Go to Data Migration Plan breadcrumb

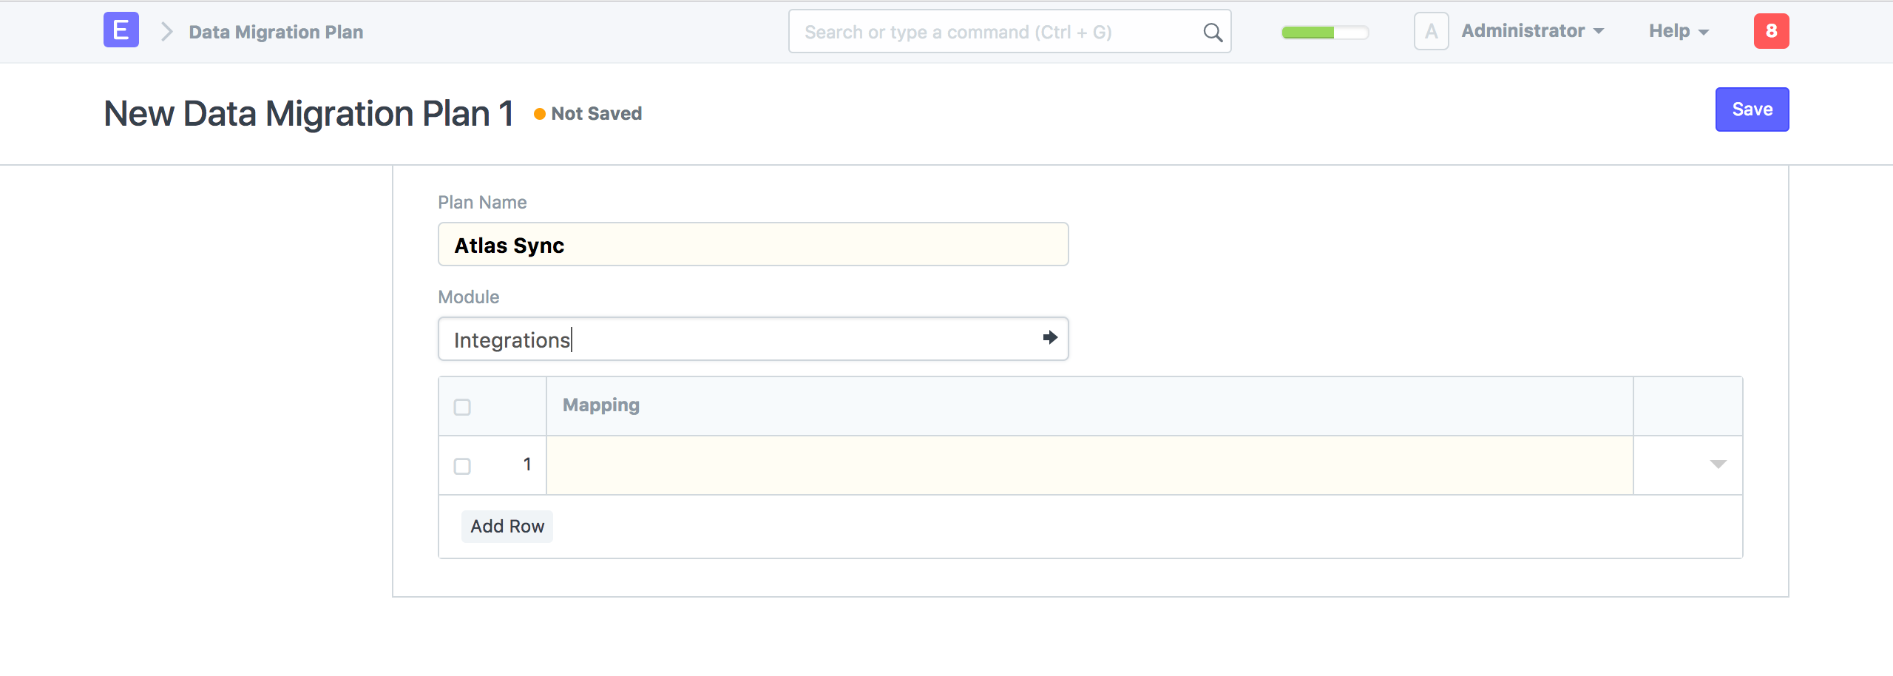[x=276, y=32]
